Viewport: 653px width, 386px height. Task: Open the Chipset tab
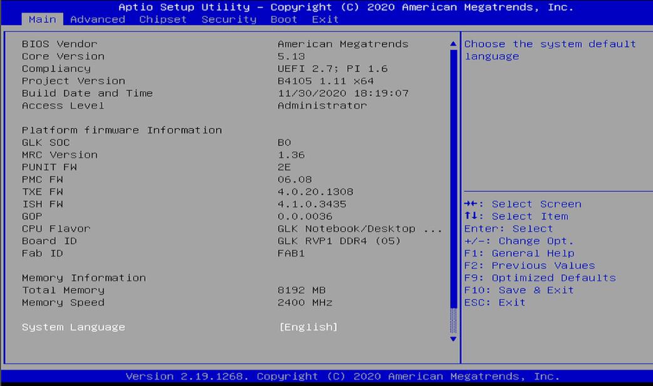[163, 19]
